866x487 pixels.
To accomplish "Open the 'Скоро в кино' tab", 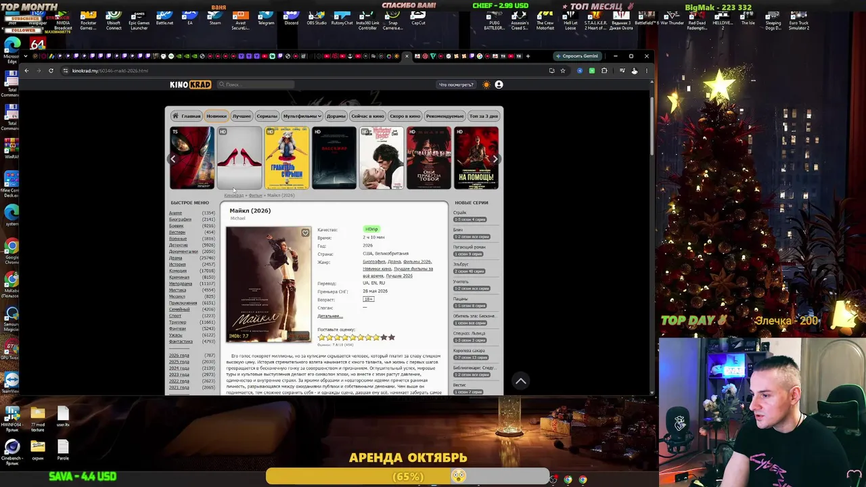I will (x=405, y=116).
